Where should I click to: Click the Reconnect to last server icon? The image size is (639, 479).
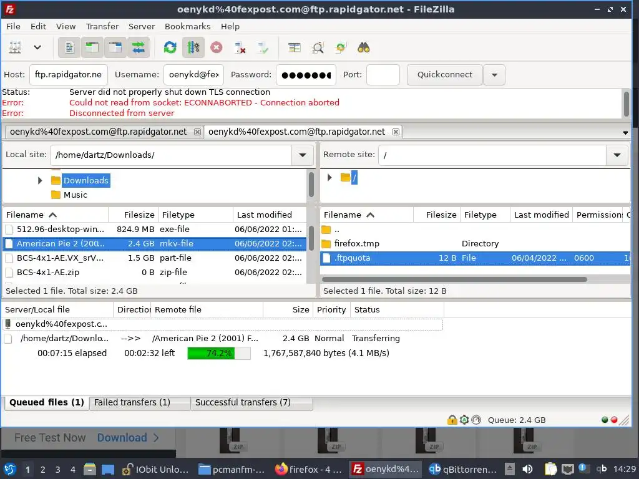point(263,47)
